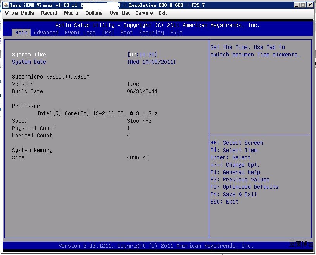
Task: Click the 3100 MHz value
Action: click(x=139, y=121)
